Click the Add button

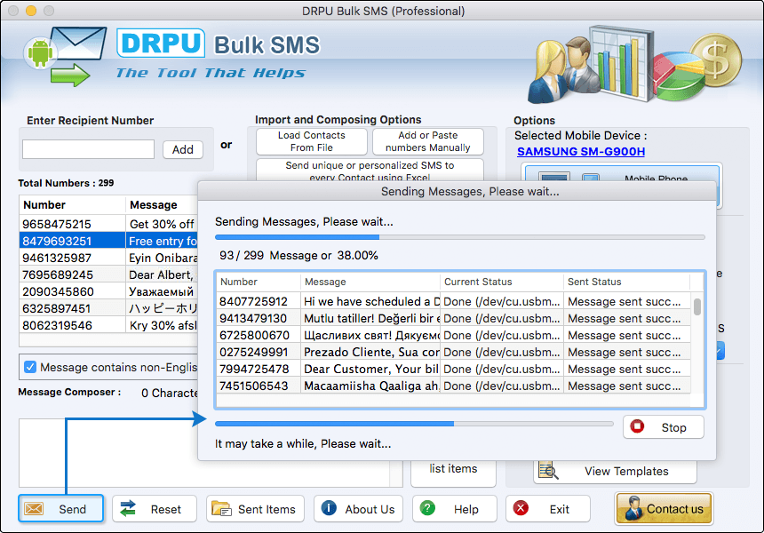[183, 149]
